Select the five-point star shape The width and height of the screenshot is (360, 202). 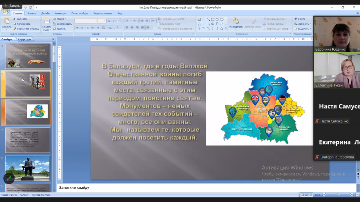pos(222,29)
